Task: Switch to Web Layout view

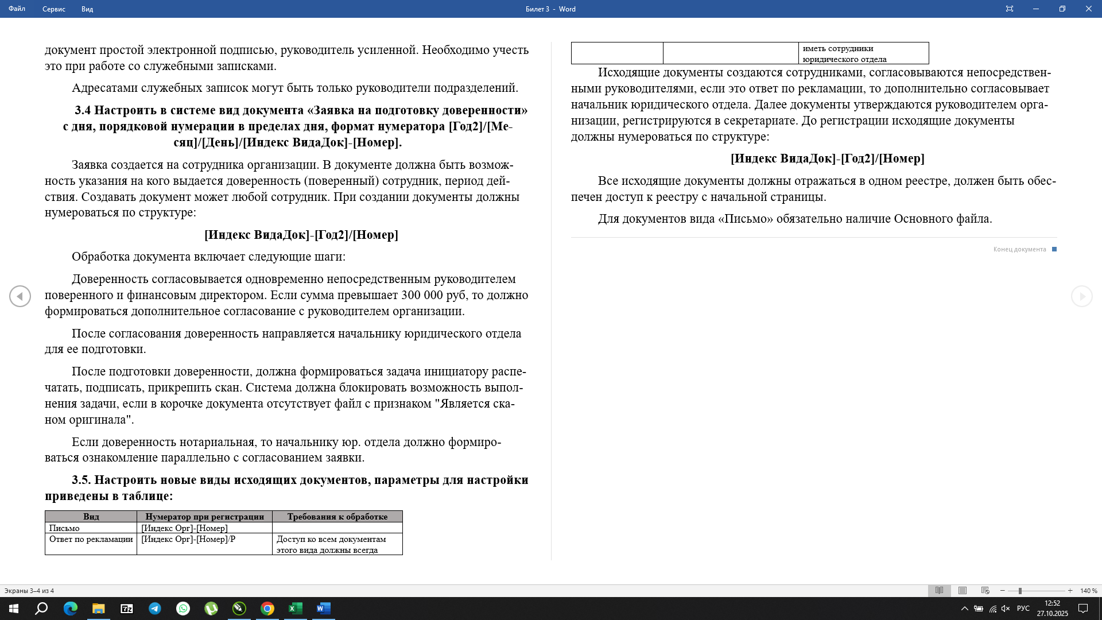Action: click(x=985, y=591)
